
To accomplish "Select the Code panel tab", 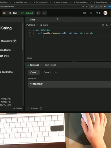I will pyautogui.click(x=31, y=20).
